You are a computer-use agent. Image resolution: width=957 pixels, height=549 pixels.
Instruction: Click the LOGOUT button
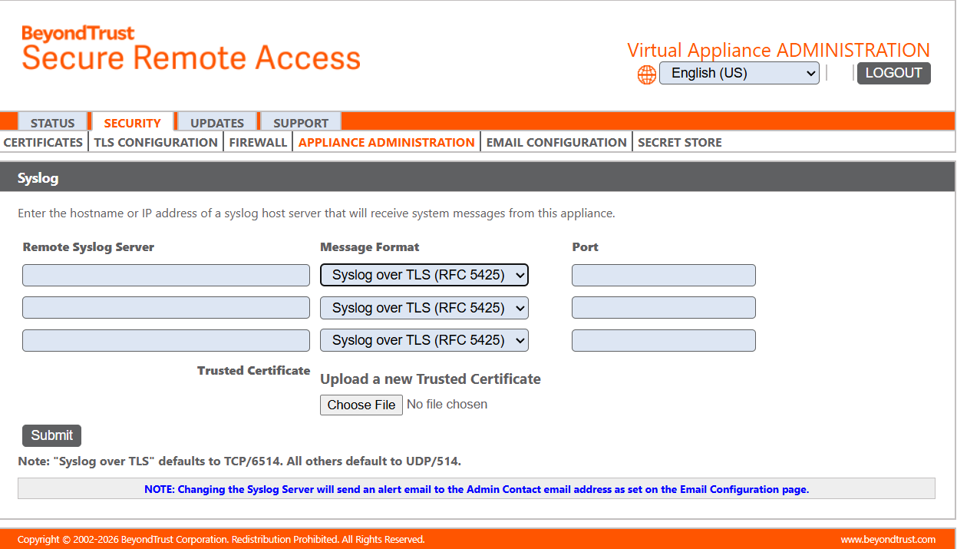[894, 73]
